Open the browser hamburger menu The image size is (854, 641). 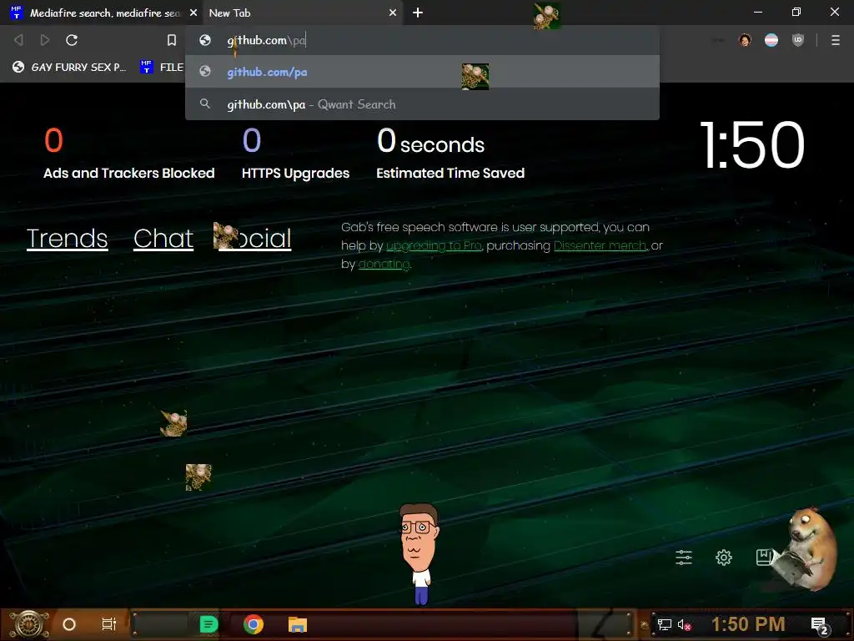pos(836,40)
